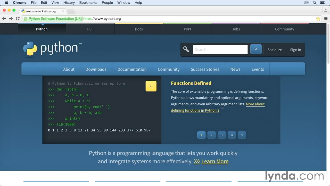Open macOS Spotlight search
The image size is (330, 186).
pos(315,3)
